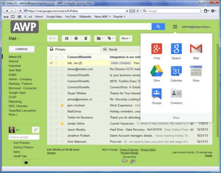Click the COMPOSE button

pyautogui.click(x=22, y=49)
